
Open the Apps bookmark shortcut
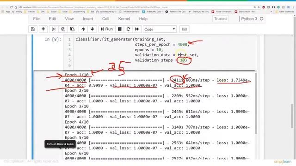(6, 12)
